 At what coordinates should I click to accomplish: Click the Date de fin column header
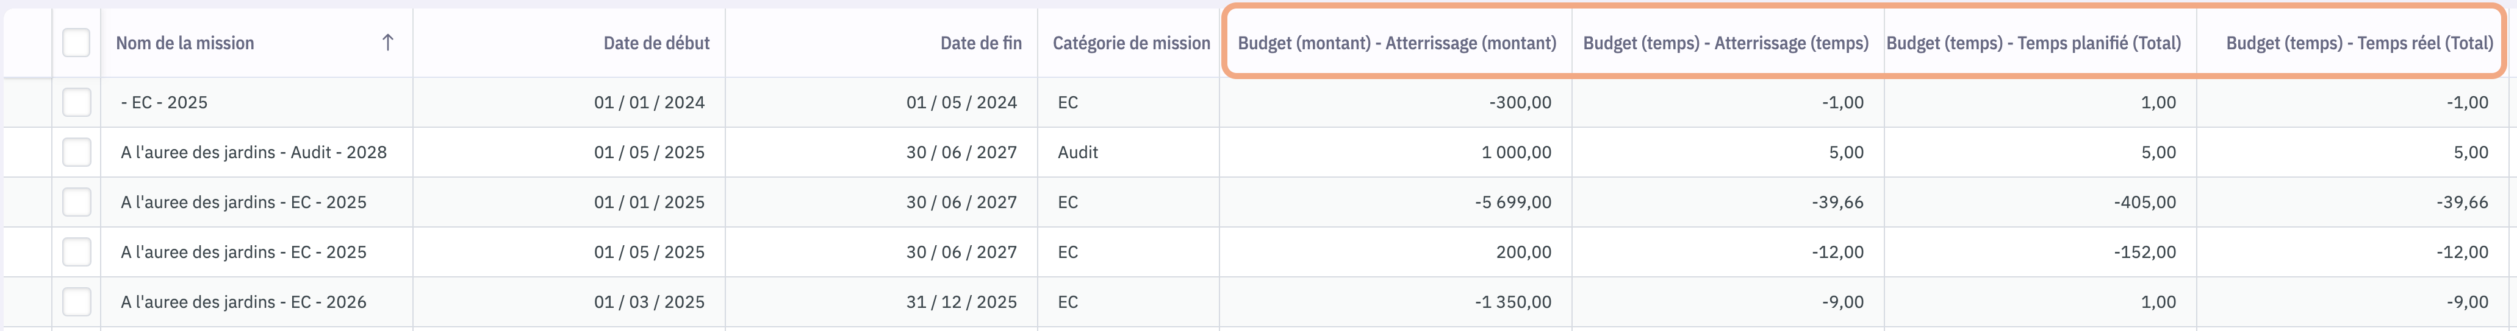coord(980,43)
